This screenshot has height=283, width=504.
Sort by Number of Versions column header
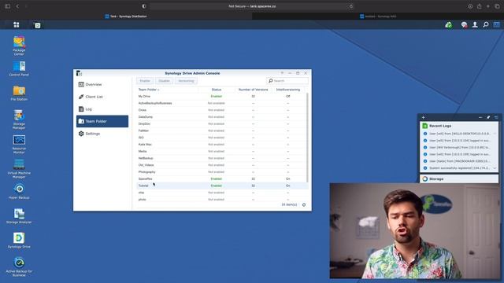[254, 90]
